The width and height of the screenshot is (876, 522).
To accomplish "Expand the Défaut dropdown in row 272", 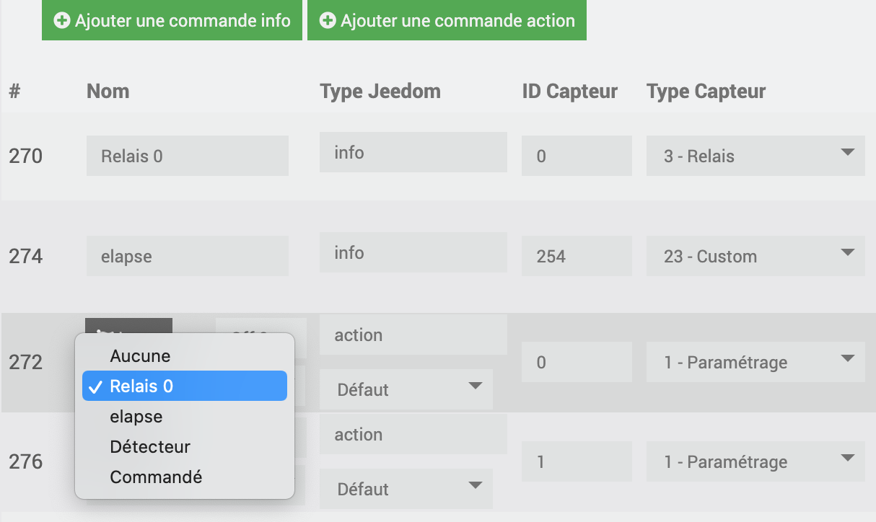I will (406, 389).
